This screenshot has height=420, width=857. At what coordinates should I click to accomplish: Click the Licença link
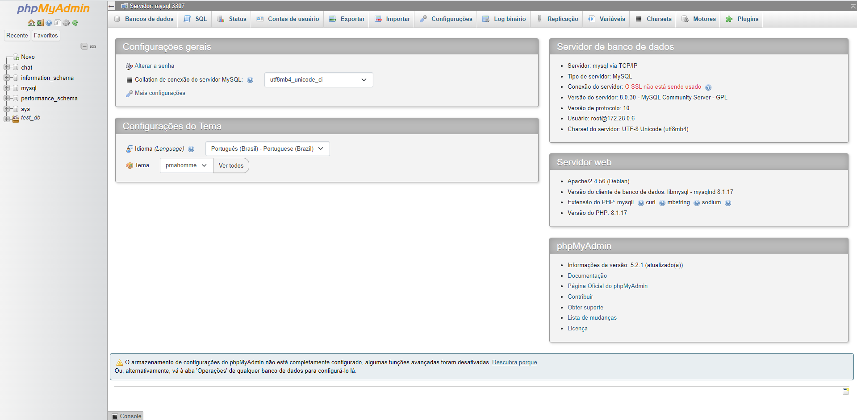click(x=577, y=329)
